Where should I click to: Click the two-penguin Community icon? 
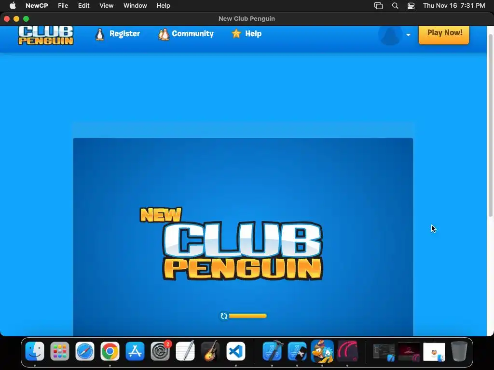(164, 34)
